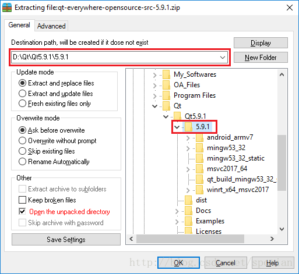The image size is (299, 274).
Task: Click the Qt5.9.1 folder icon
Action: tap(177, 116)
